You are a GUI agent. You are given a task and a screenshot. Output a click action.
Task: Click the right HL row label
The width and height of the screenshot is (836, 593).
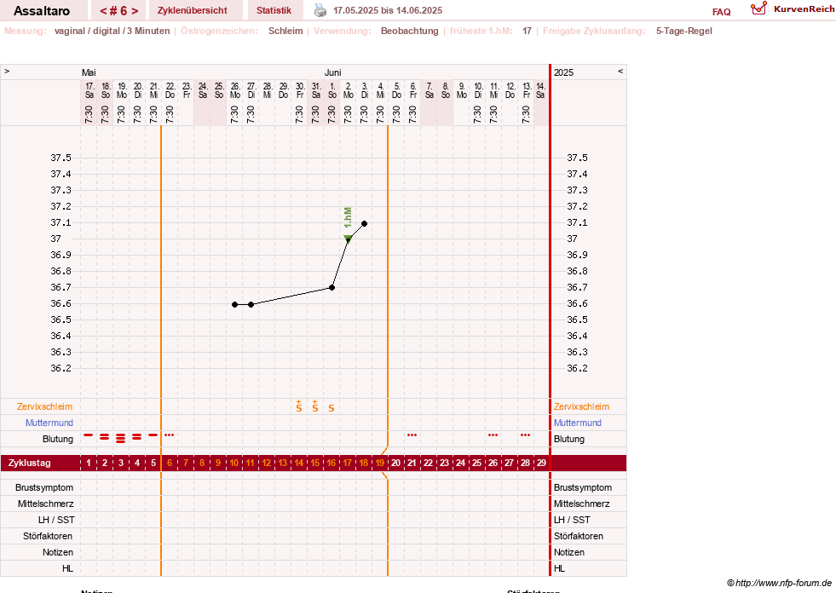[x=559, y=568]
